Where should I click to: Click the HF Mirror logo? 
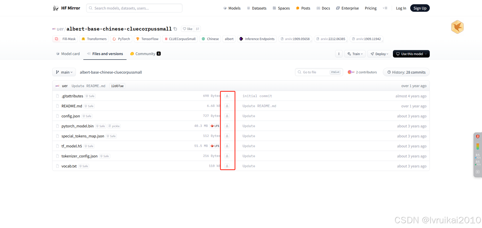(x=67, y=8)
